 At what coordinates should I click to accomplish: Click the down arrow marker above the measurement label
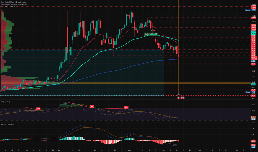pyautogui.click(x=151, y=31)
